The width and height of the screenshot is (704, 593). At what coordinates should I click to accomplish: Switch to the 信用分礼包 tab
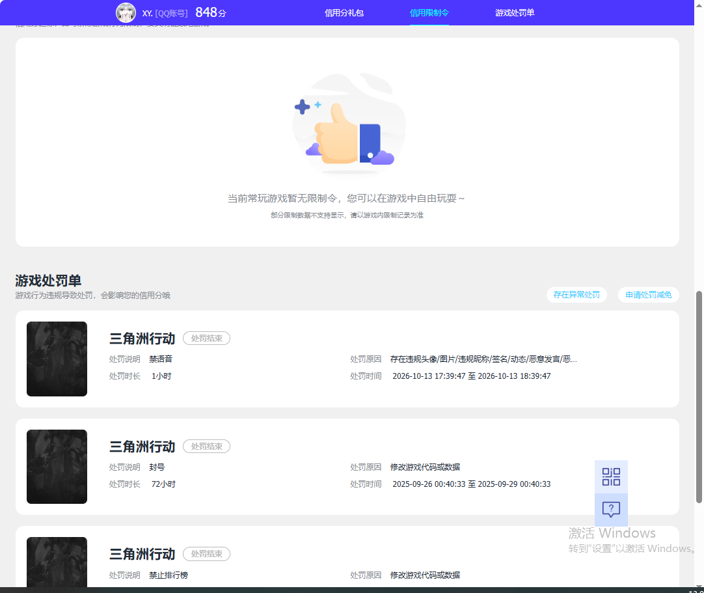click(344, 13)
